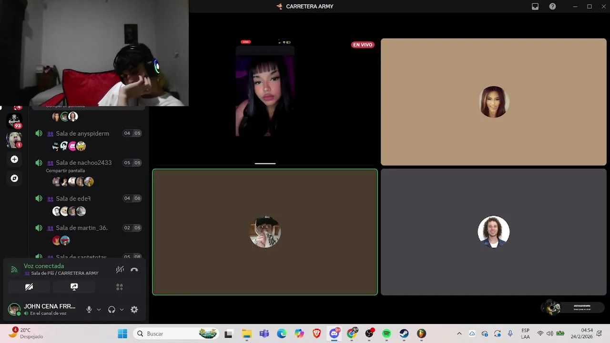
Task: Deafen with the headphones icon
Action: coord(112,310)
